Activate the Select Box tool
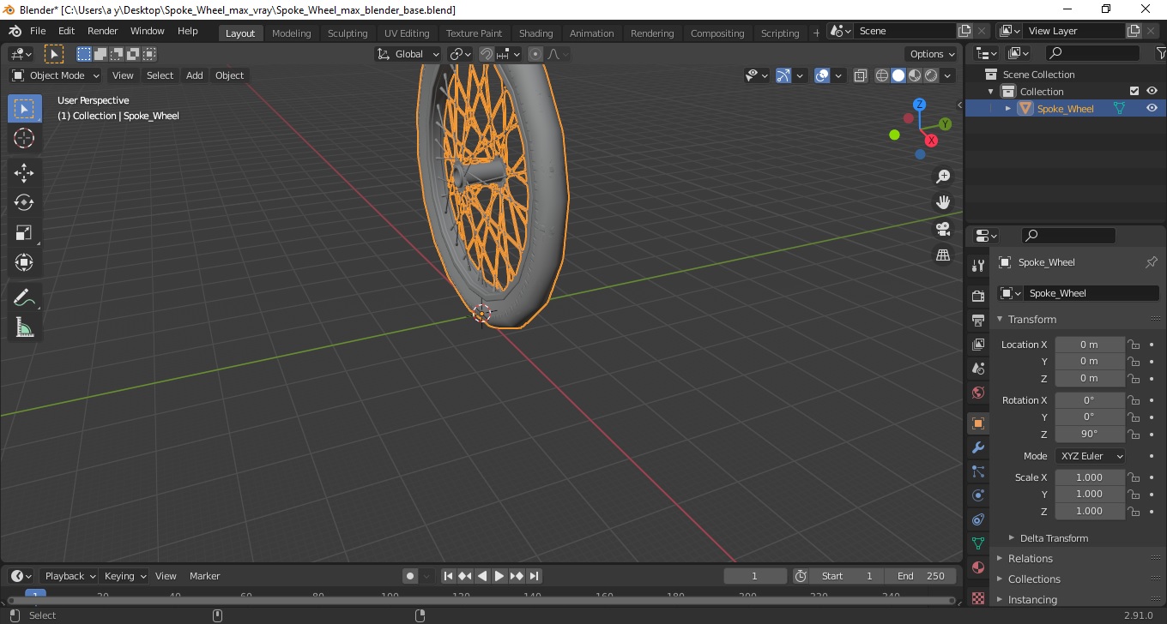The image size is (1167, 624). [24, 109]
